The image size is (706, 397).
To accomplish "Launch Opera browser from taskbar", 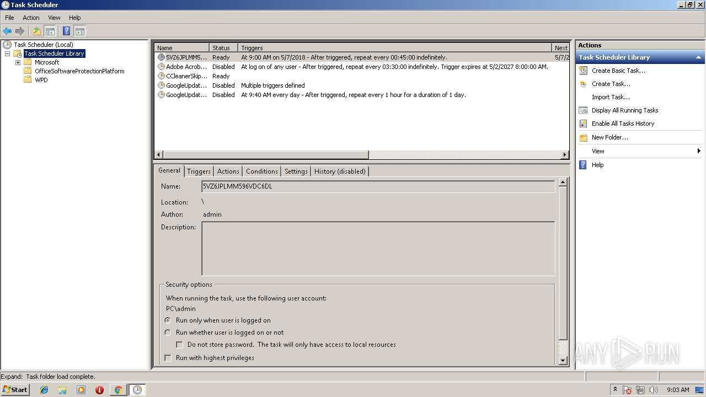I will (99, 390).
